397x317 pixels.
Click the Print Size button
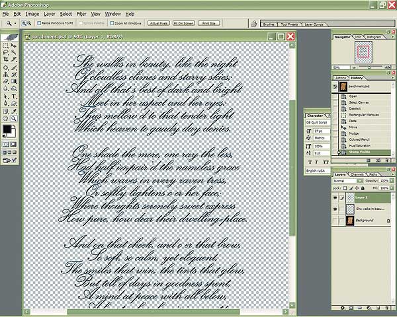(x=209, y=23)
